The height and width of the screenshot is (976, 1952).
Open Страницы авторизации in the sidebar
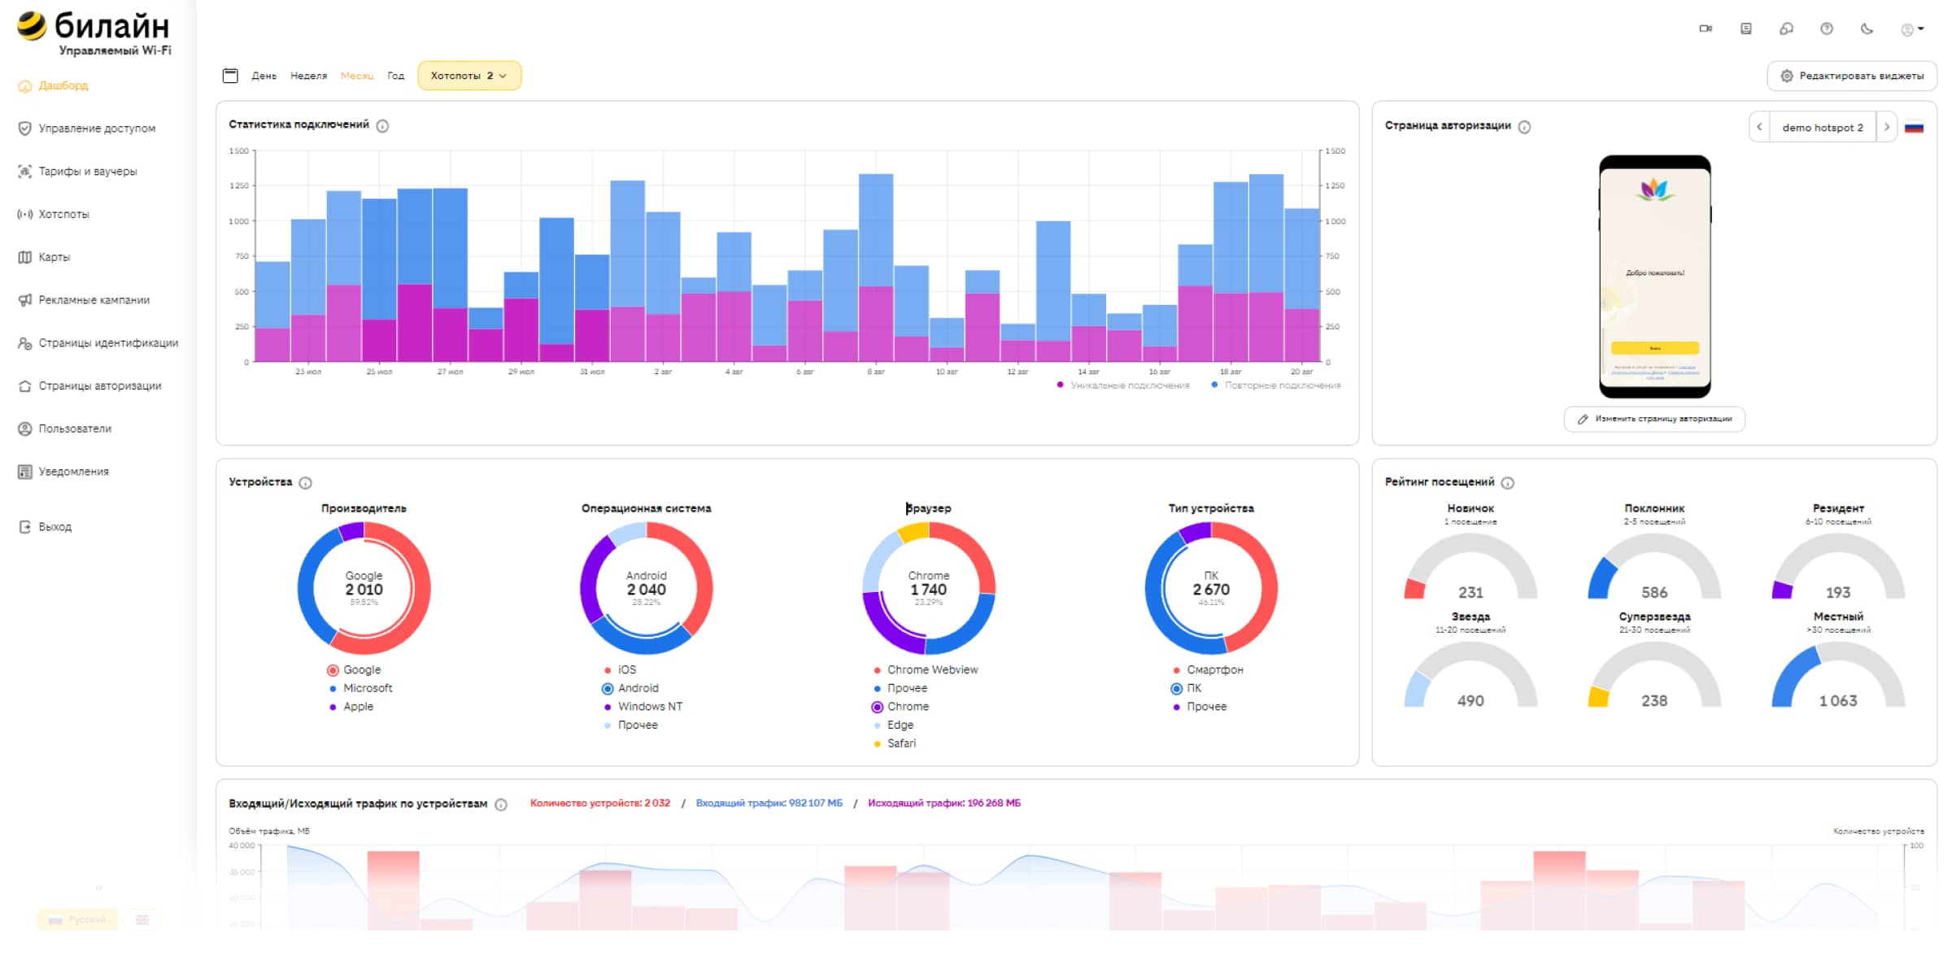89,386
